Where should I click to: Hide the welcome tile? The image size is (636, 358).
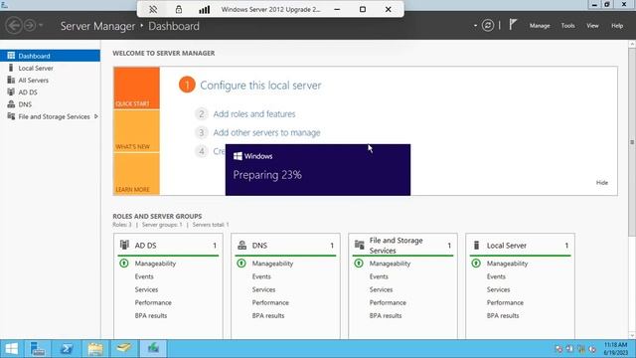coord(602,183)
